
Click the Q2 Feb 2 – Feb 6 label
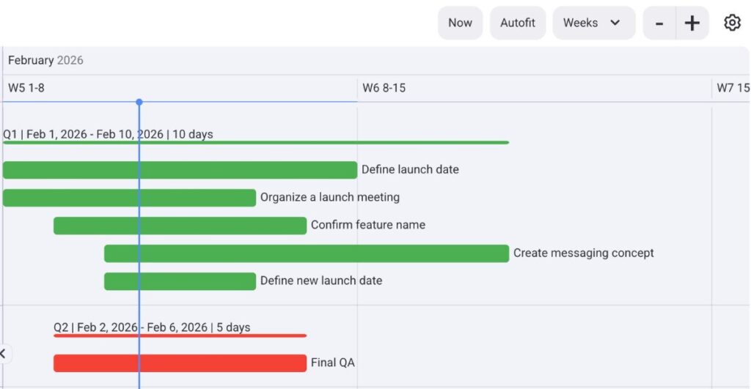coord(152,327)
